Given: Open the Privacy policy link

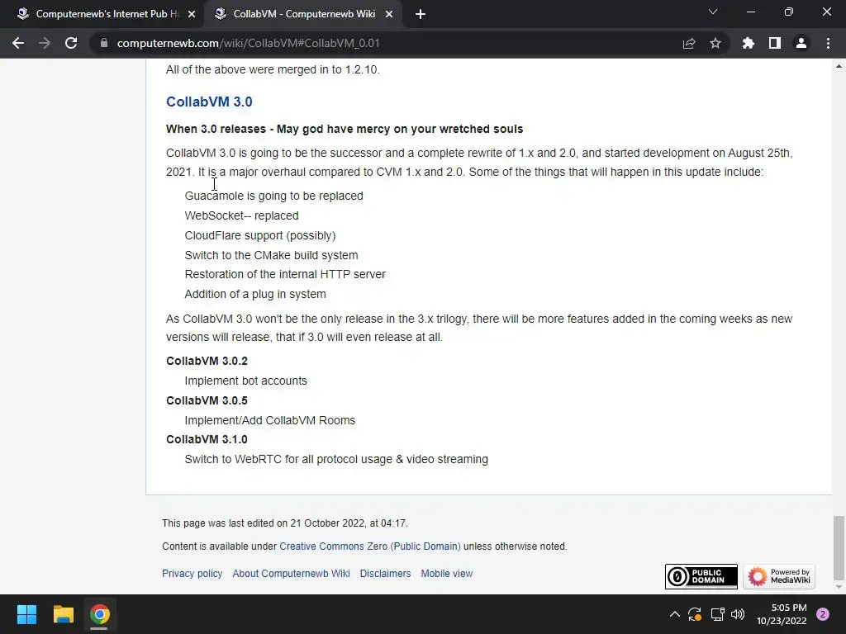Looking at the screenshot, I should (x=192, y=574).
